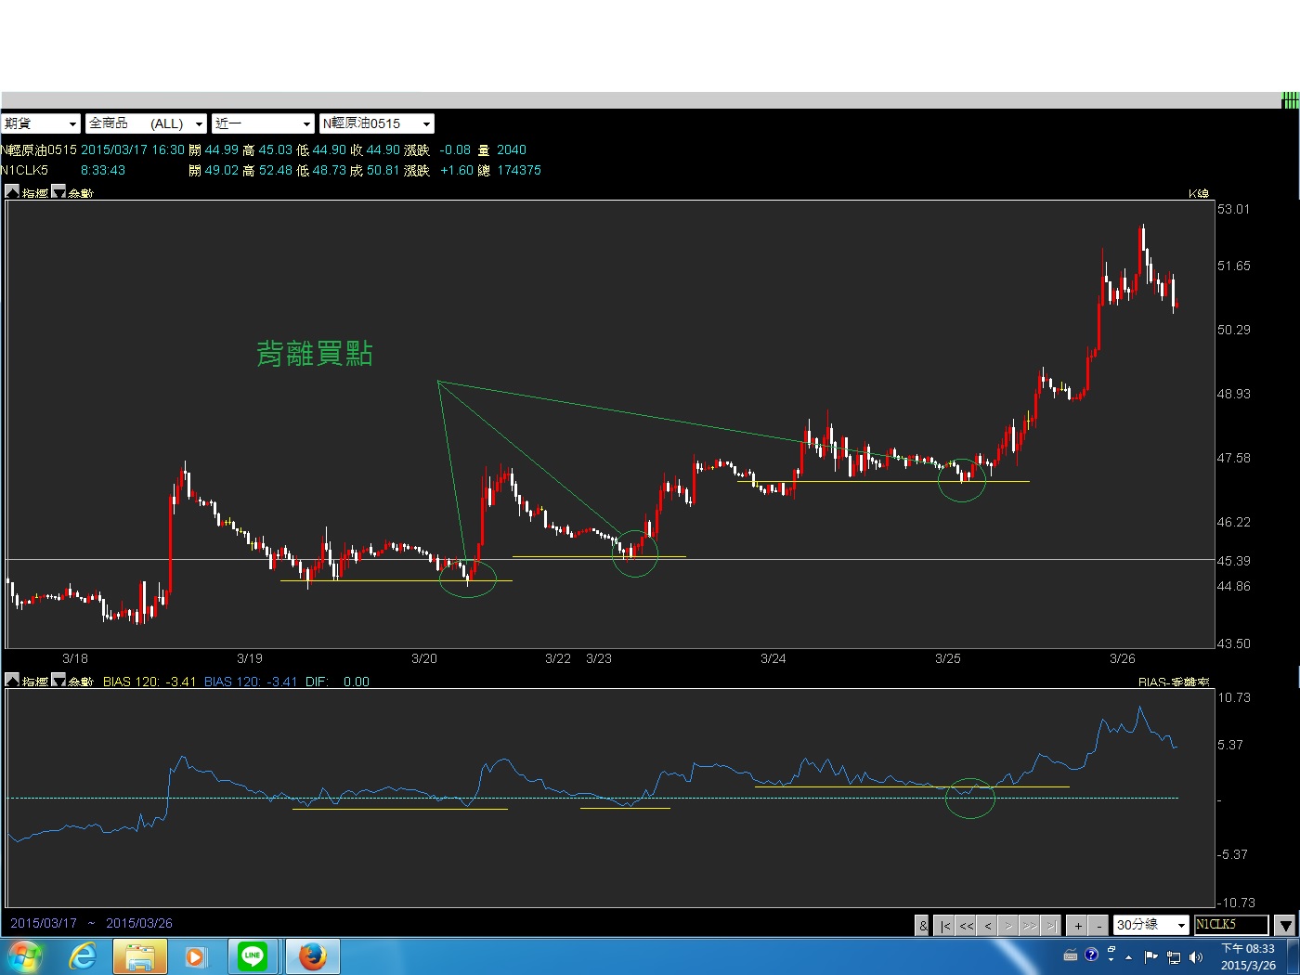Click the blue help icon in system tray
The width and height of the screenshot is (1300, 975).
(1091, 955)
